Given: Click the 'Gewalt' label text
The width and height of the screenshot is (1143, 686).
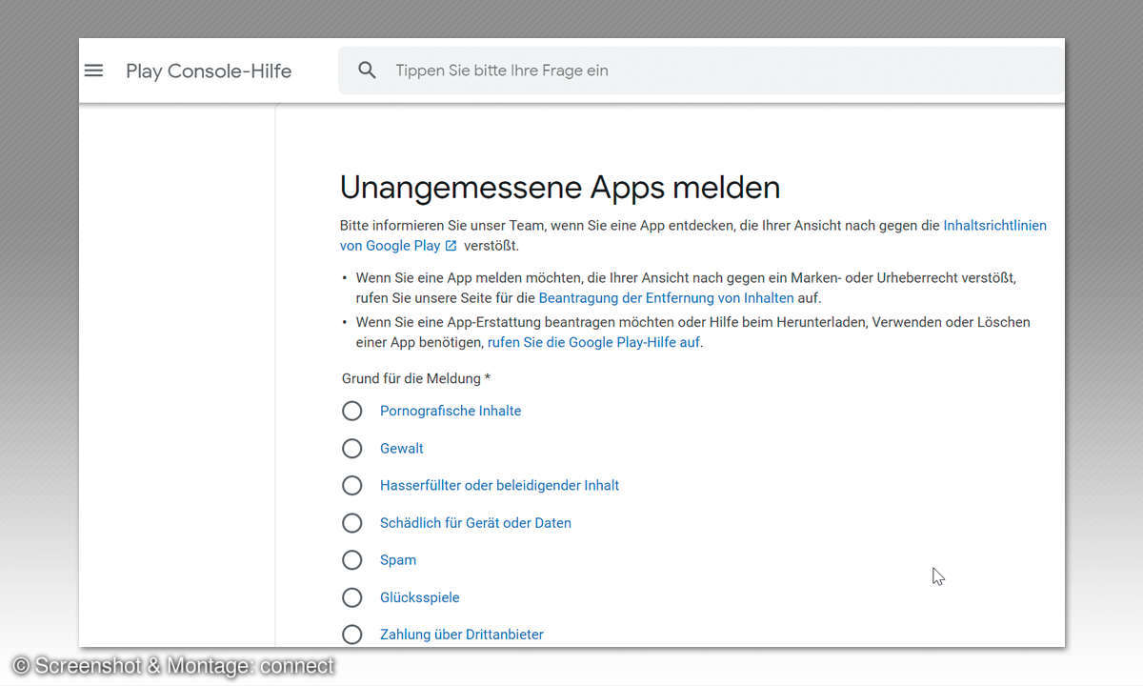Looking at the screenshot, I should pyautogui.click(x=402, y=448).
